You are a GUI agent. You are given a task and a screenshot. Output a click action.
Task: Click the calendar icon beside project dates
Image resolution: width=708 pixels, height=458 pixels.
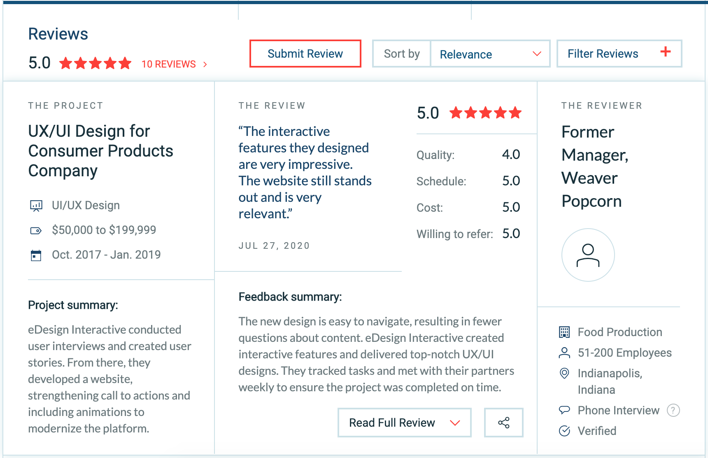pos(36,255)
